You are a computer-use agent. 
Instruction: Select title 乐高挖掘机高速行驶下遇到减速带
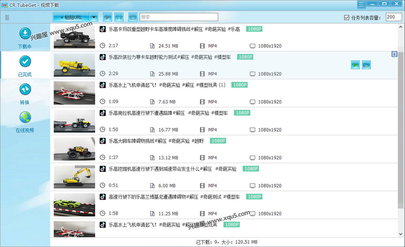coord(172,169)
